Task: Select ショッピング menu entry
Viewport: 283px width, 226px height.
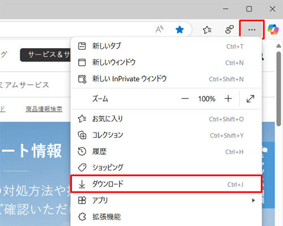Action: pos(166,168)
